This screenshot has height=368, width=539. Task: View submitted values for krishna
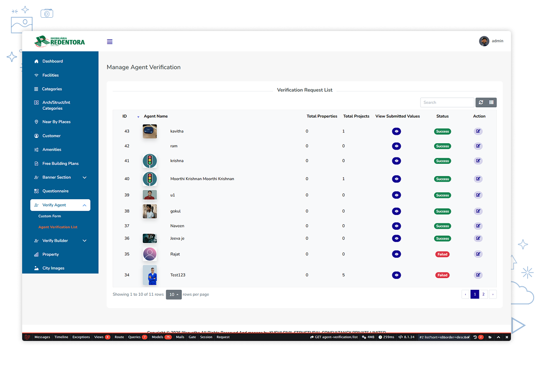[x=396, y=161]
